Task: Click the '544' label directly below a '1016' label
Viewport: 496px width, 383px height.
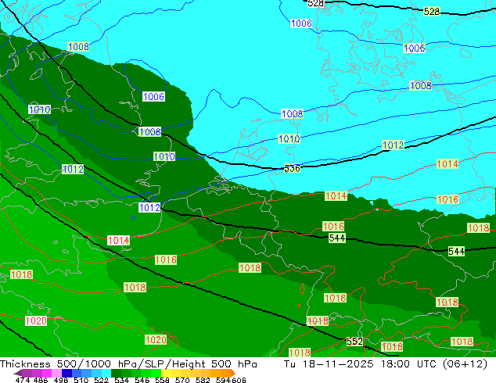Action: click(x=337, y=238)
